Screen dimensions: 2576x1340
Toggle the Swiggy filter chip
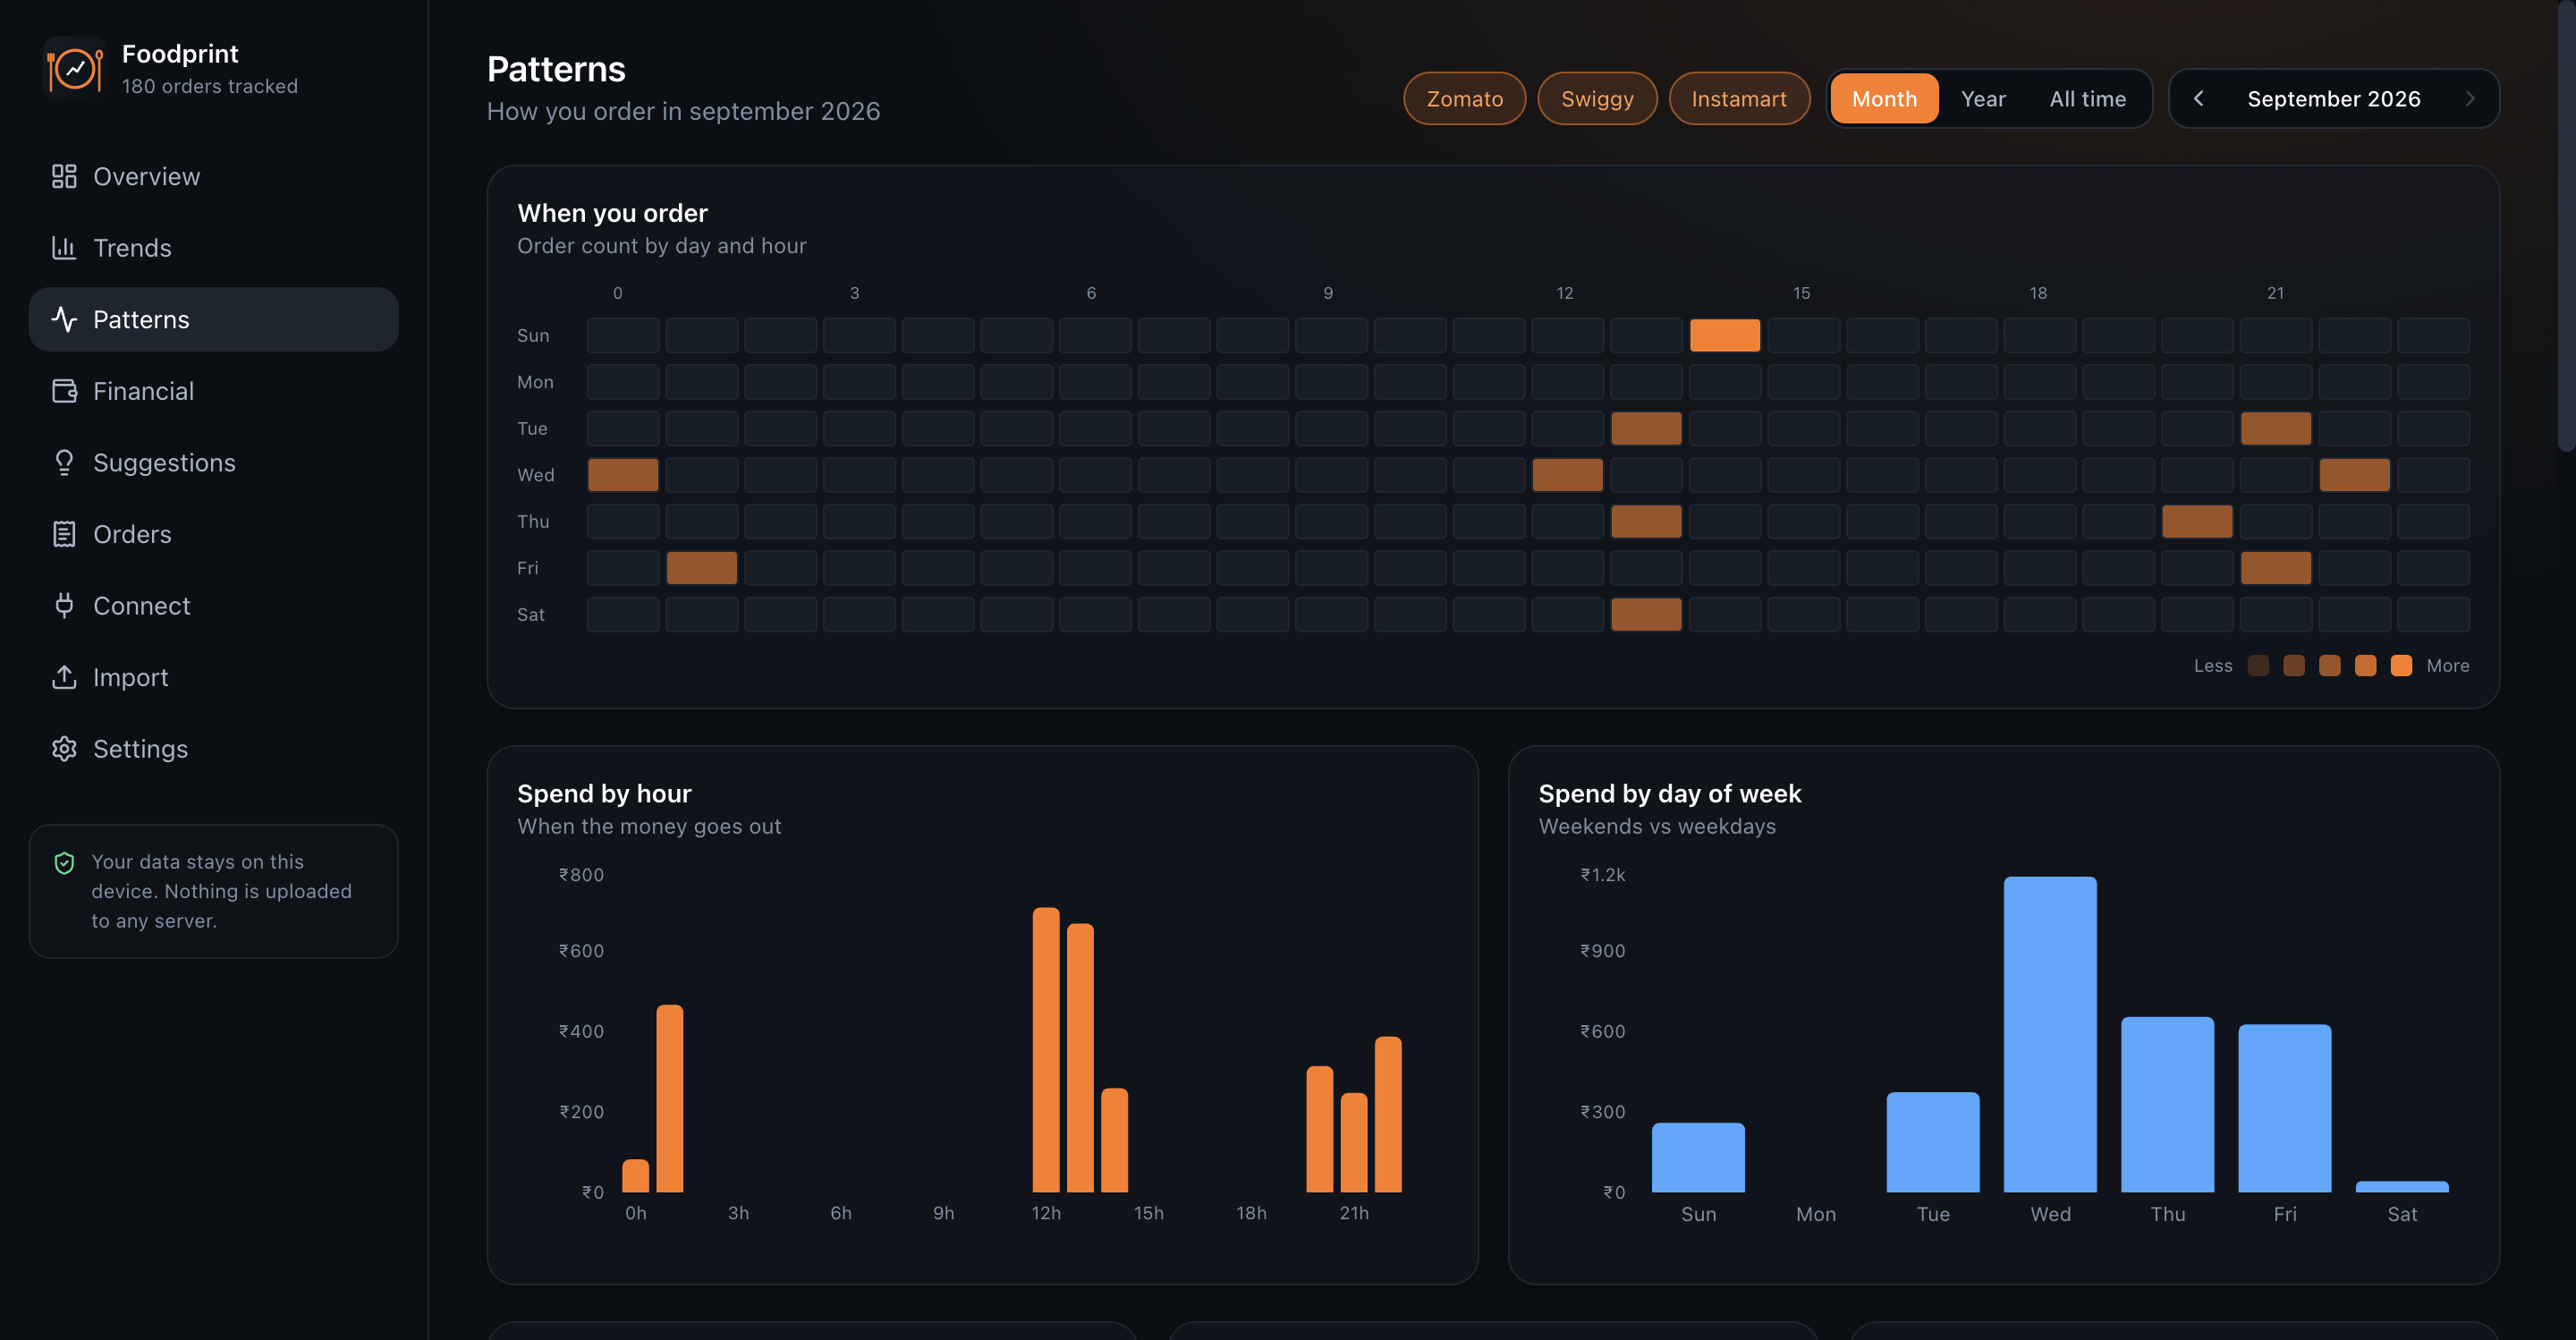tap(1597, 98)
